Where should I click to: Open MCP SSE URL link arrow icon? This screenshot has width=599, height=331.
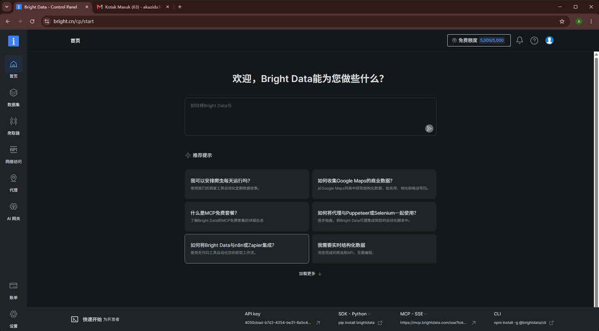(x=474, y=323)
